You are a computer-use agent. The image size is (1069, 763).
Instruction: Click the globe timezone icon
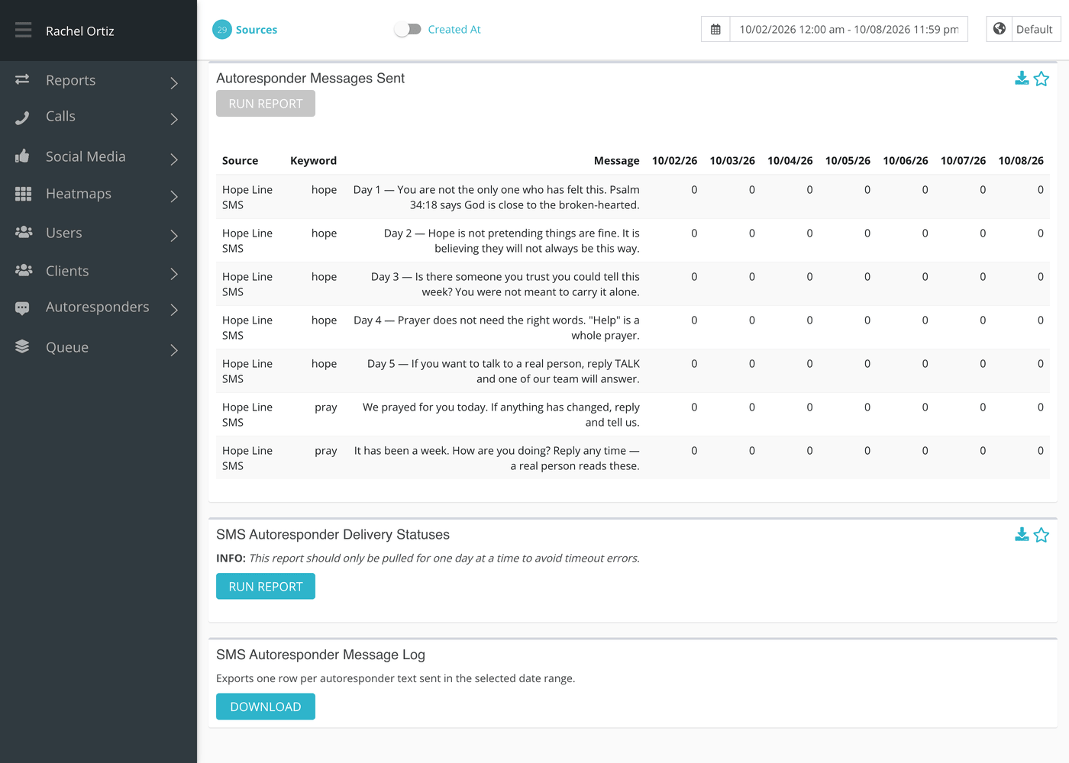pos(1000,29)
